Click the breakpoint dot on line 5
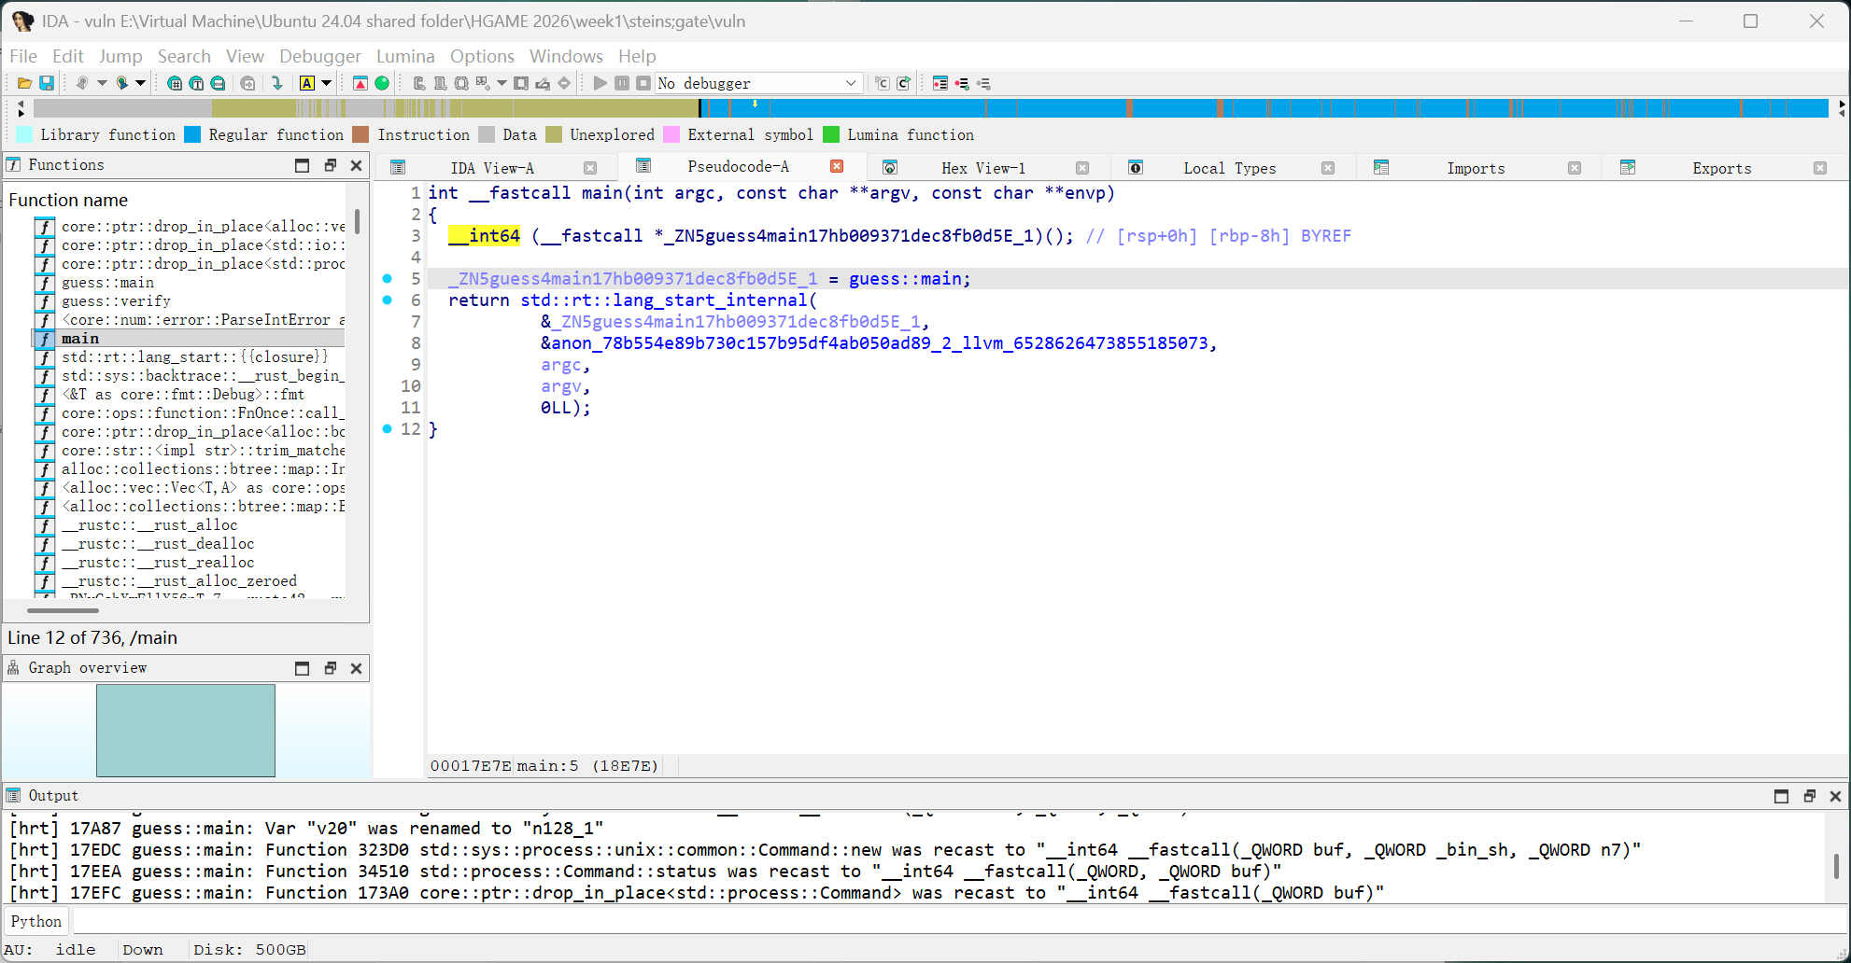The image size is (1851, 963). tap(388, 278)
